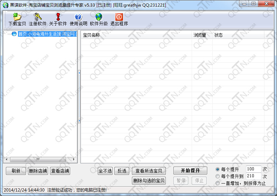This screenshot has width=277, height=196.
Task: Click the 软件升级 globe icon
Action: coord(99,17)
